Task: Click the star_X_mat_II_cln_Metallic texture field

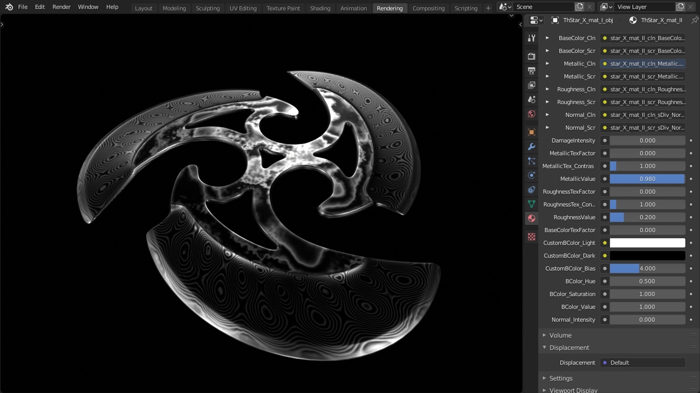Action: [643, 64]
